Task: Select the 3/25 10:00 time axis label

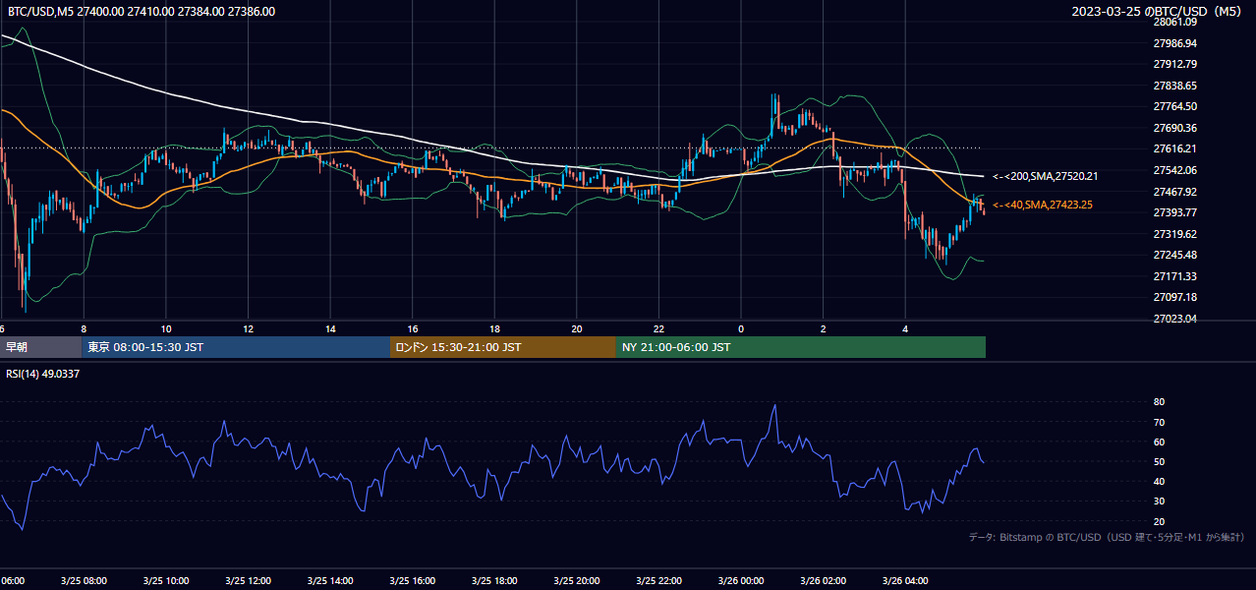Action: coord(165,581)
